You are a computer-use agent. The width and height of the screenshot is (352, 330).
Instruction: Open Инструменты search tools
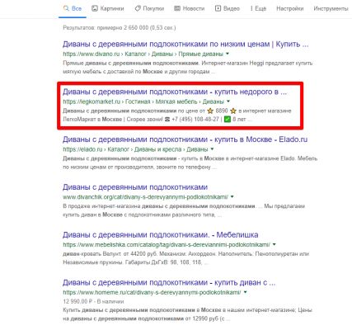(331, 8)
